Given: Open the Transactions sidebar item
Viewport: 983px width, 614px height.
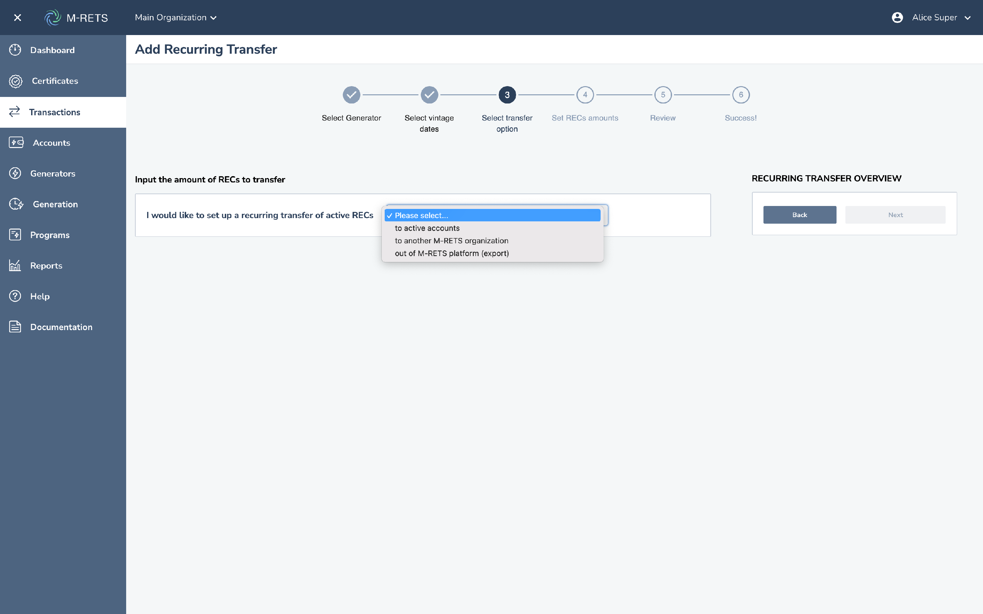Looking at the screenshot, I should (55, 112).
